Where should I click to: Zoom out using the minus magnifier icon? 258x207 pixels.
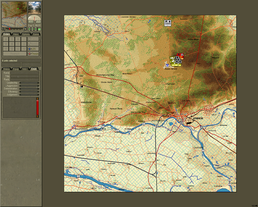(x=3, y=29)
